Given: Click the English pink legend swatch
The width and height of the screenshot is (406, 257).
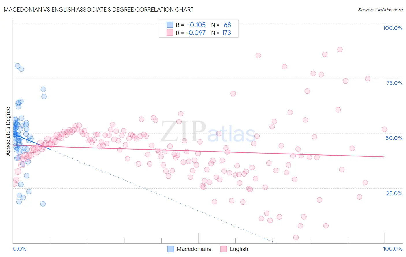Looking at the screenshot, I should 224,249.
